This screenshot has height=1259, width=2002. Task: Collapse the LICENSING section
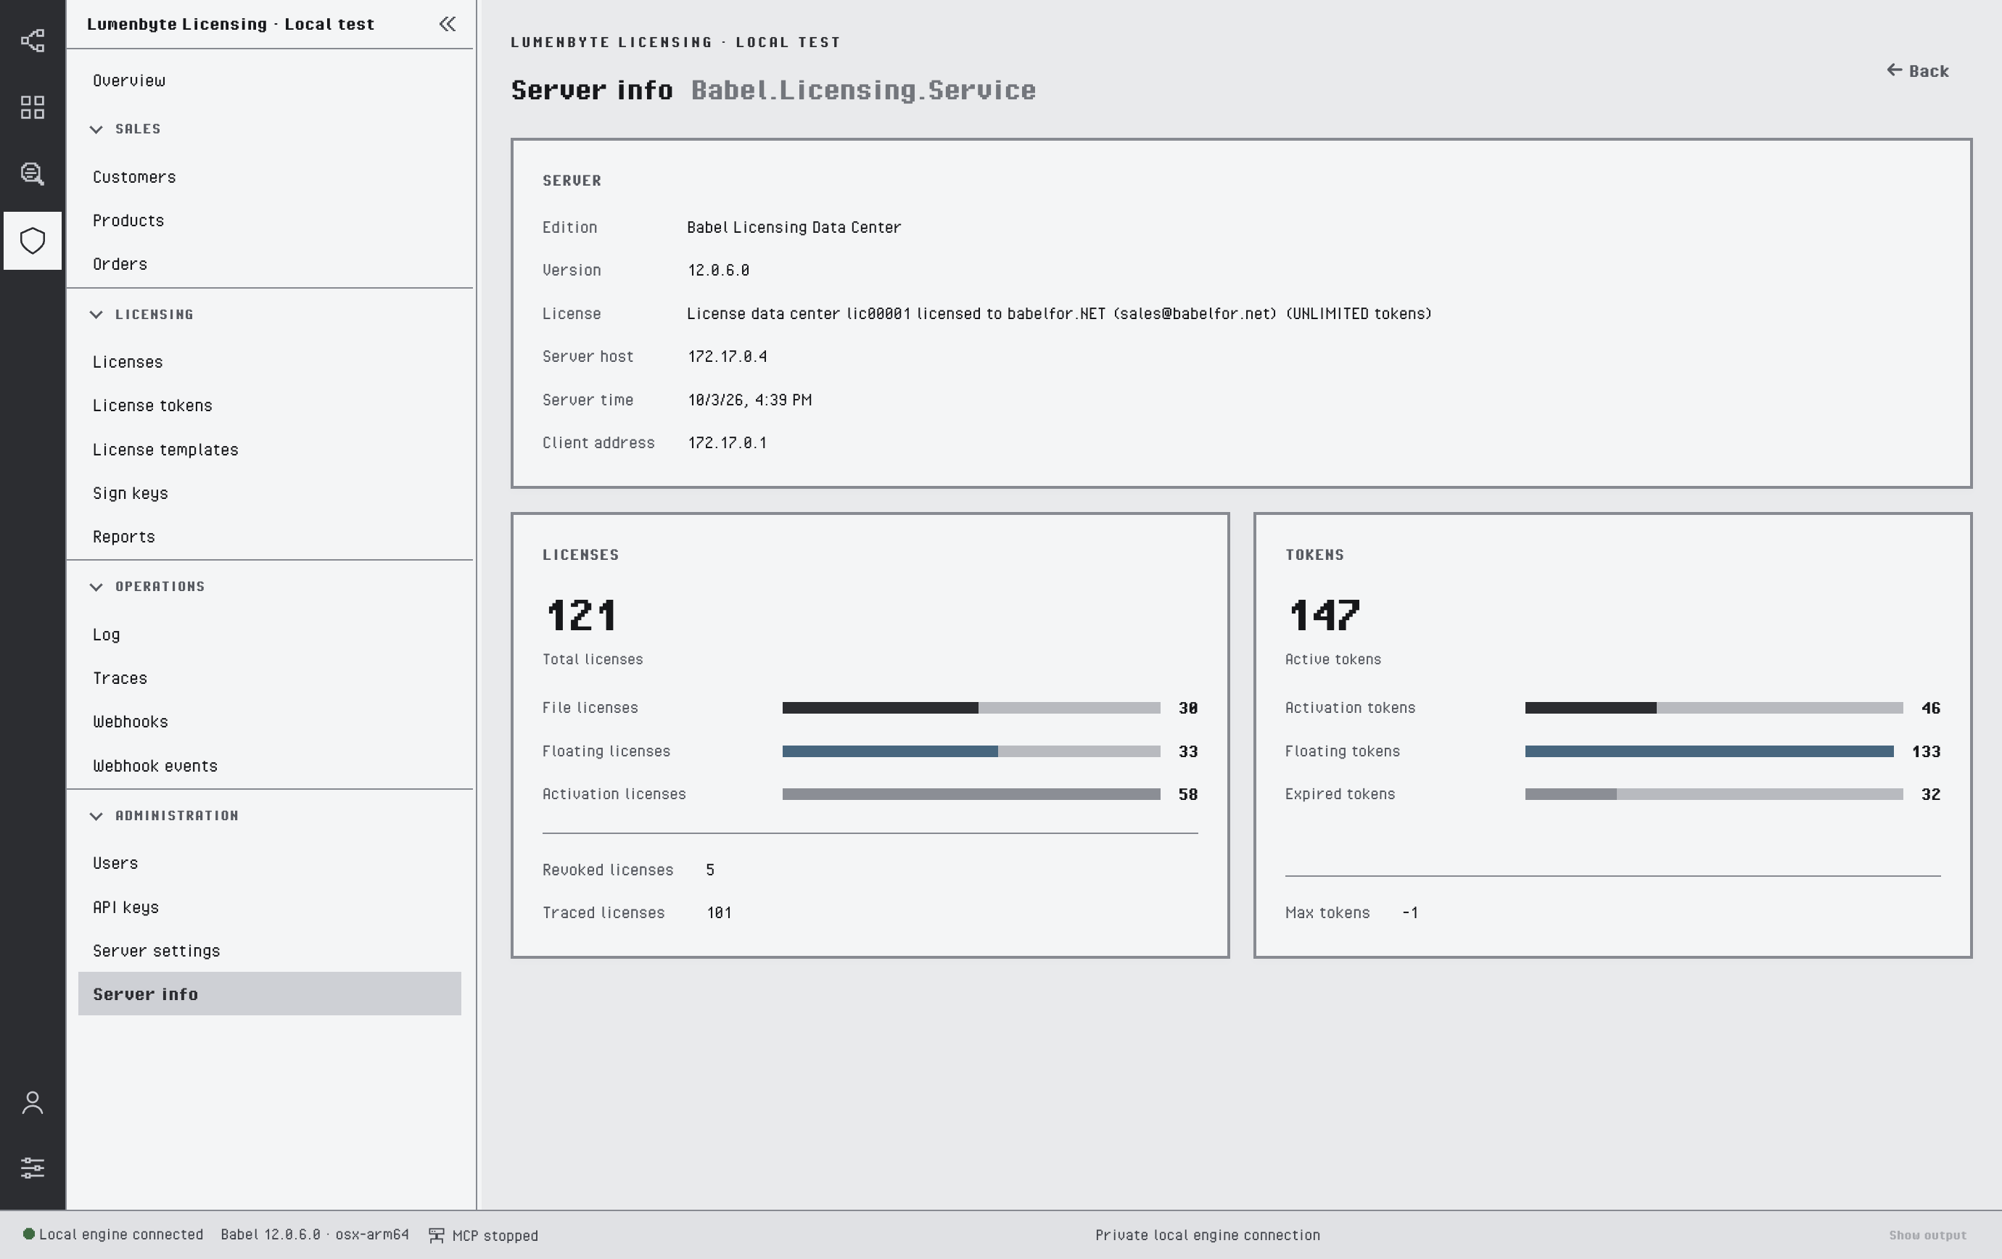tap(96, 315)
